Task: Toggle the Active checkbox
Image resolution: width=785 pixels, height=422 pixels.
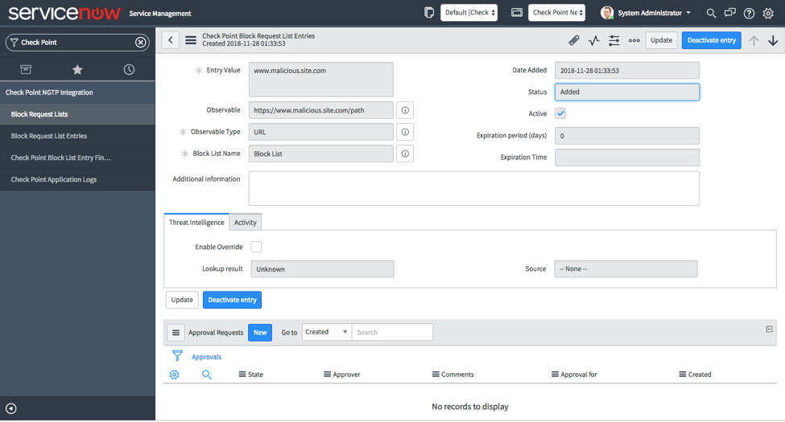Action: (560, 113)
